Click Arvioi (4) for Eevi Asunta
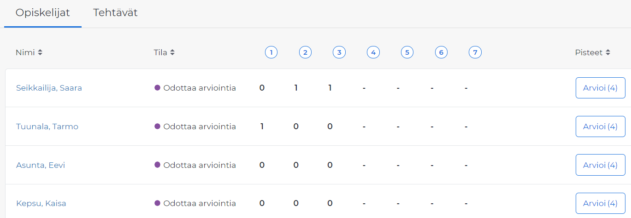 (600, 165)
